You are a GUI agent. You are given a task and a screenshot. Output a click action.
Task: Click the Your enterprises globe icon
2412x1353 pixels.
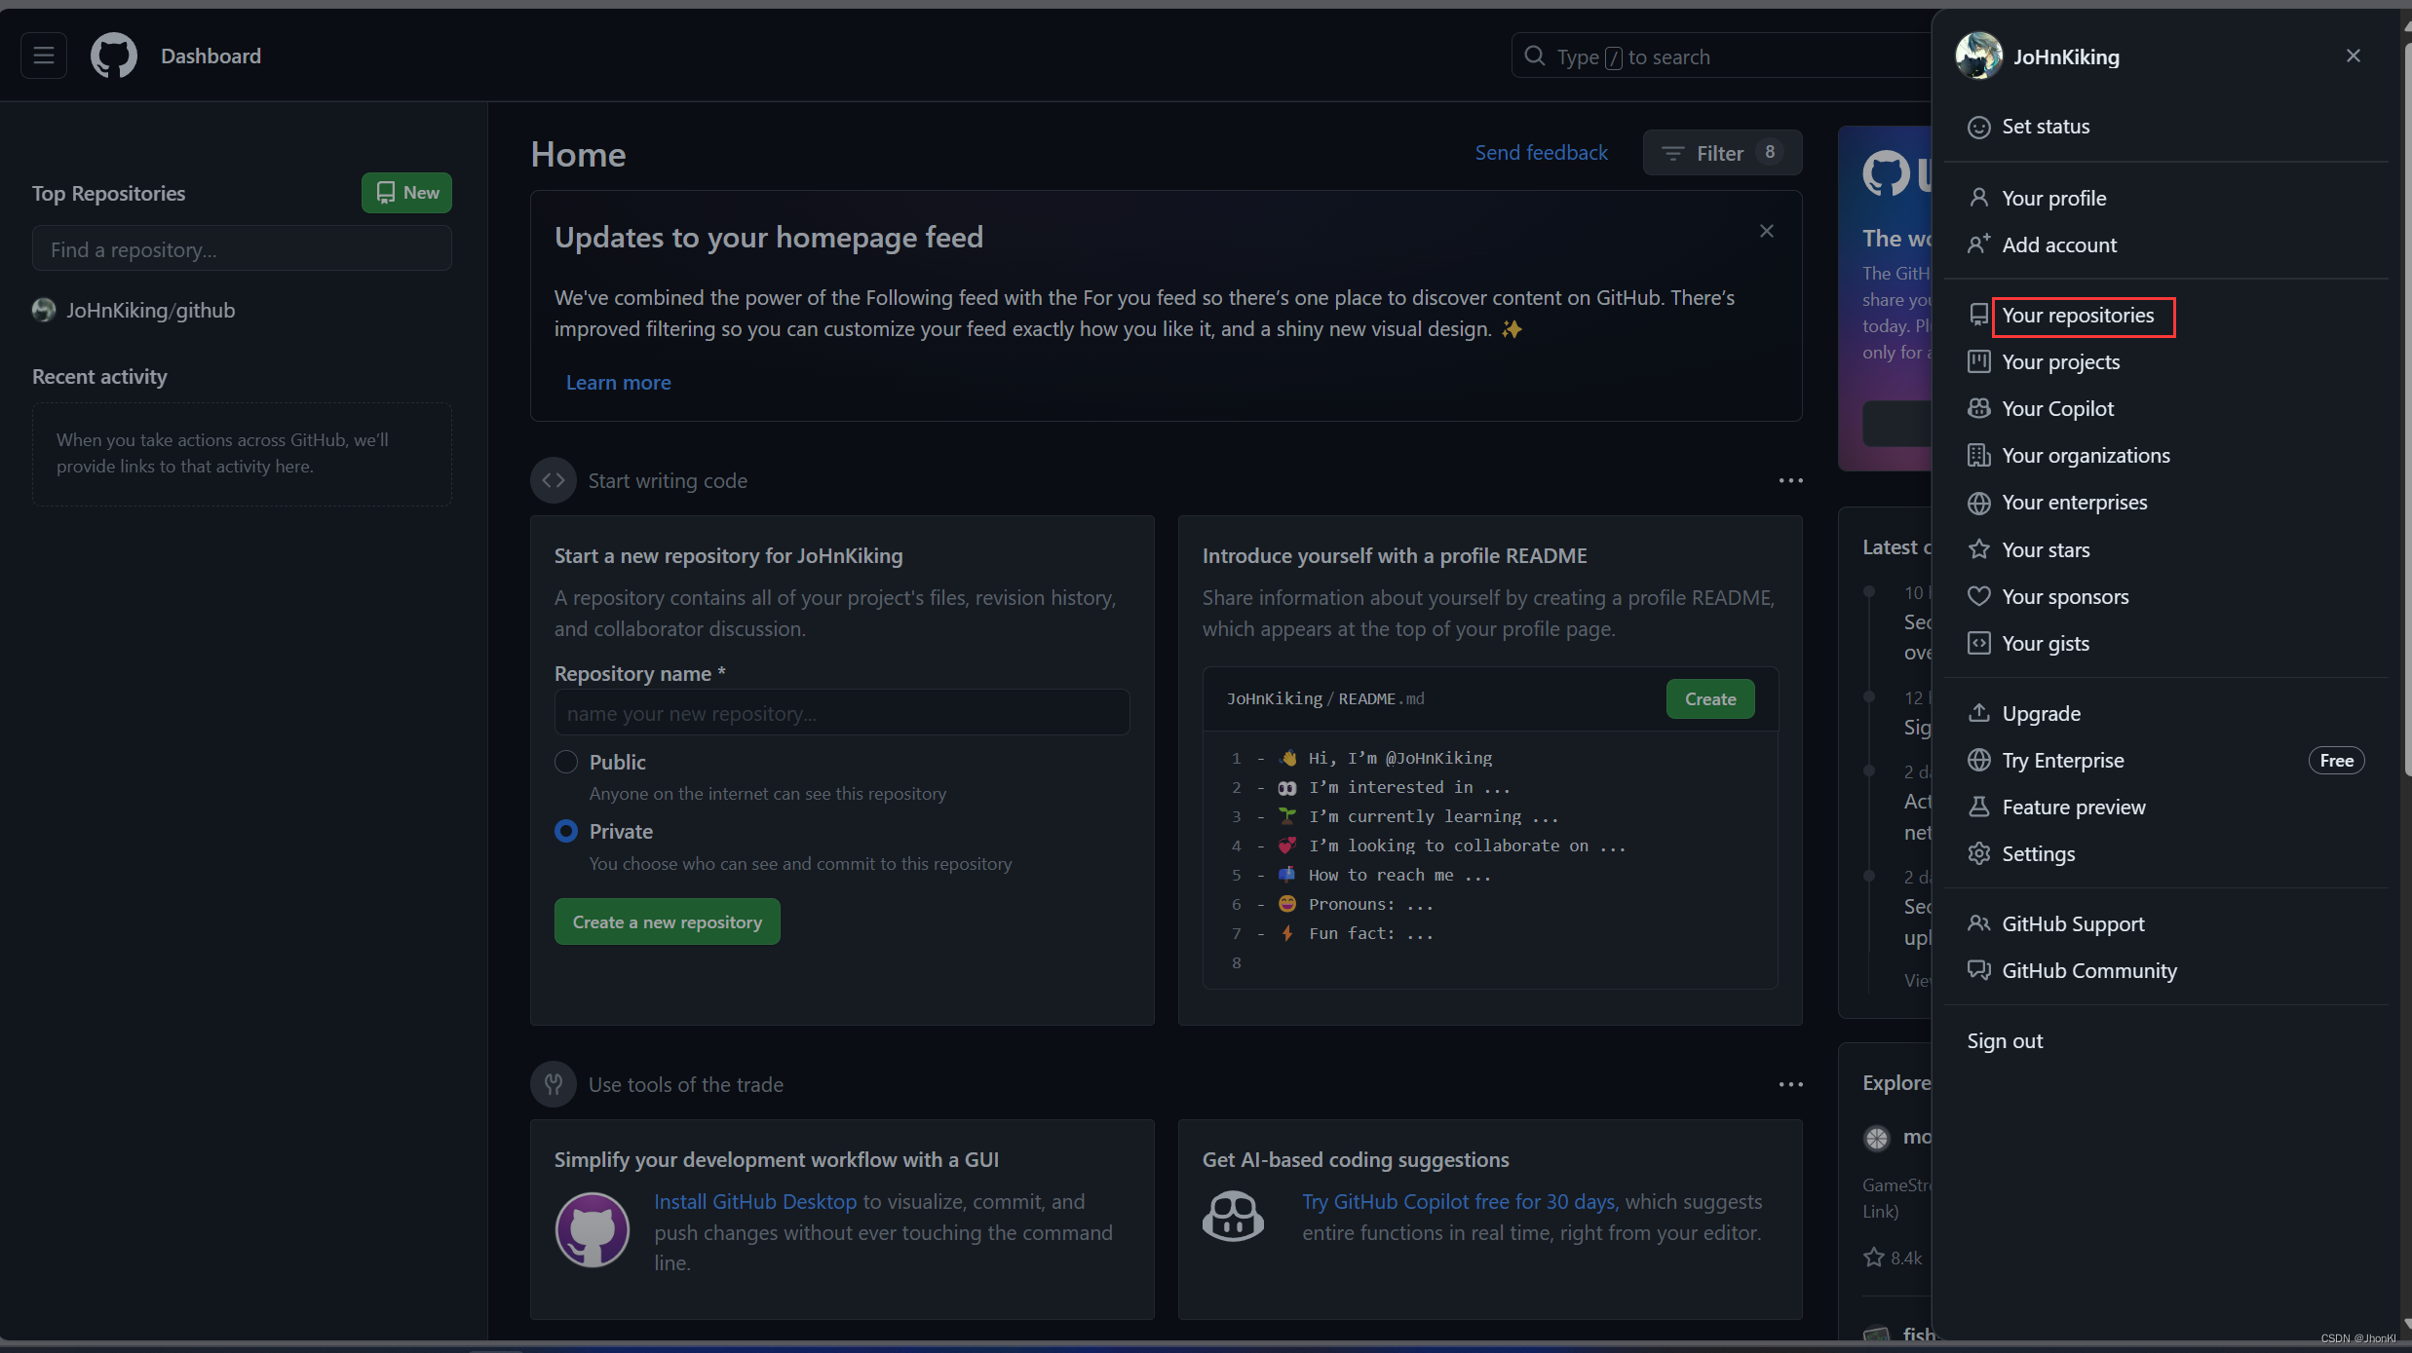tap(1978, 503)
